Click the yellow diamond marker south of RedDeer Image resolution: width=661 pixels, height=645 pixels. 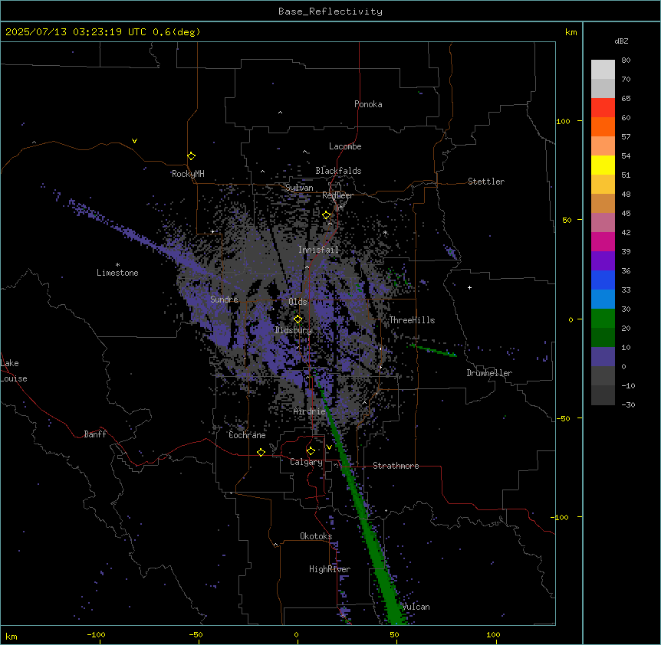click(327, 215)
